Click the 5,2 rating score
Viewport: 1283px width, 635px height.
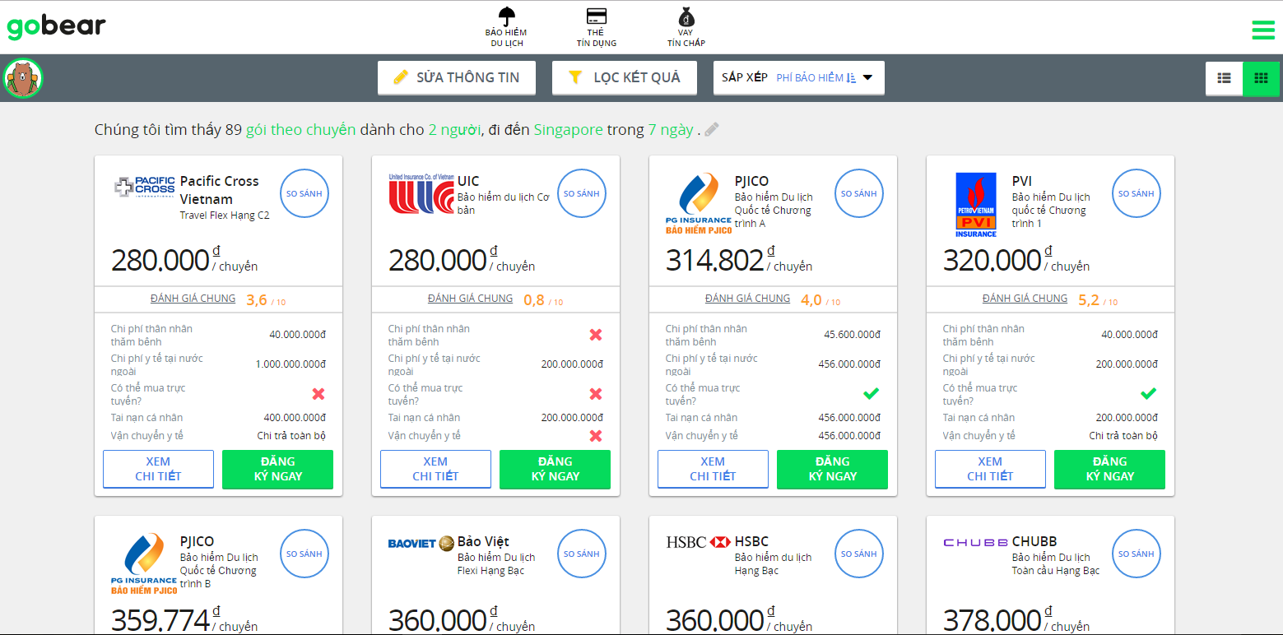coord(1089,300)
